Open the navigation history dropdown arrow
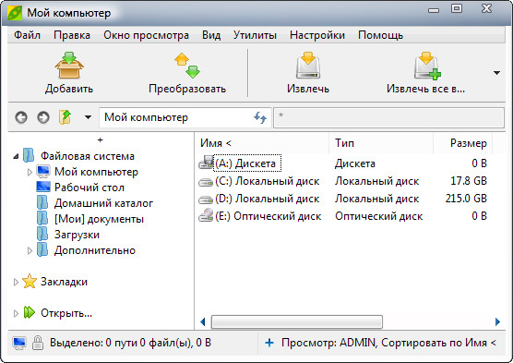 pos(88,117)
